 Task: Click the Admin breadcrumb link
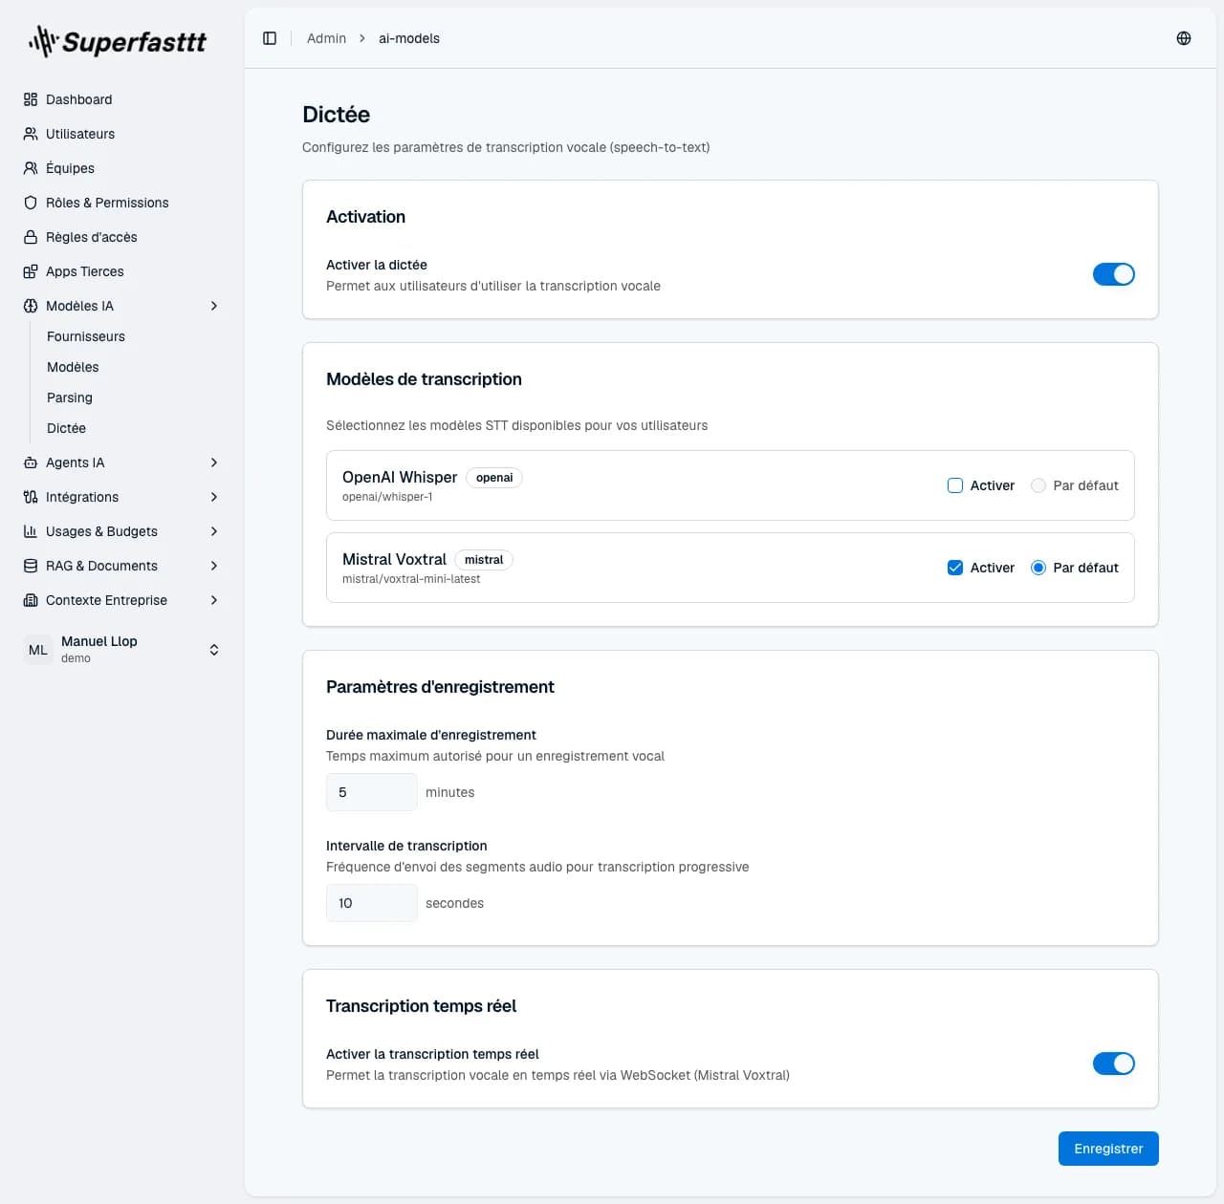(x=326, y=38)
